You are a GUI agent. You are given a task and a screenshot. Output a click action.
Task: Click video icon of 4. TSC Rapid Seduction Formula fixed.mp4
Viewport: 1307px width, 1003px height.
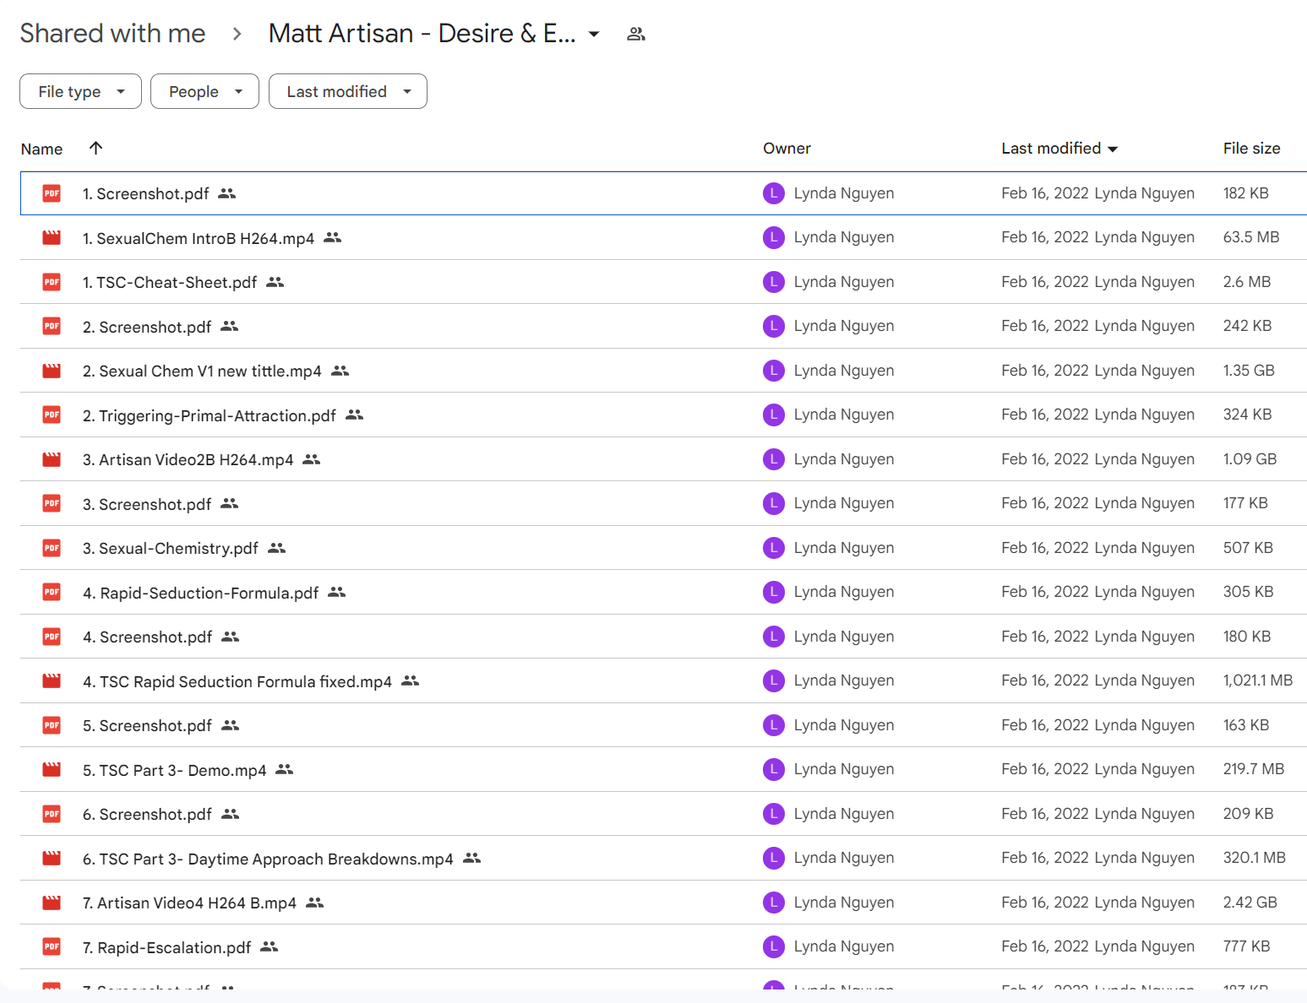point(52,681)
